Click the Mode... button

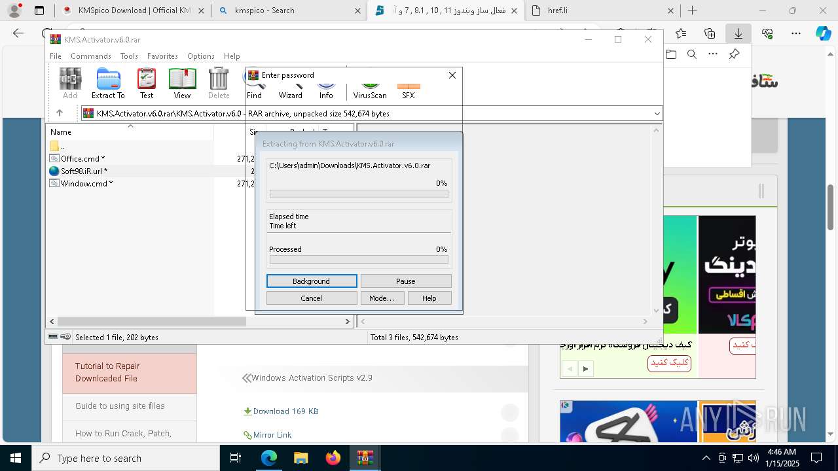(x=382, y=298)
